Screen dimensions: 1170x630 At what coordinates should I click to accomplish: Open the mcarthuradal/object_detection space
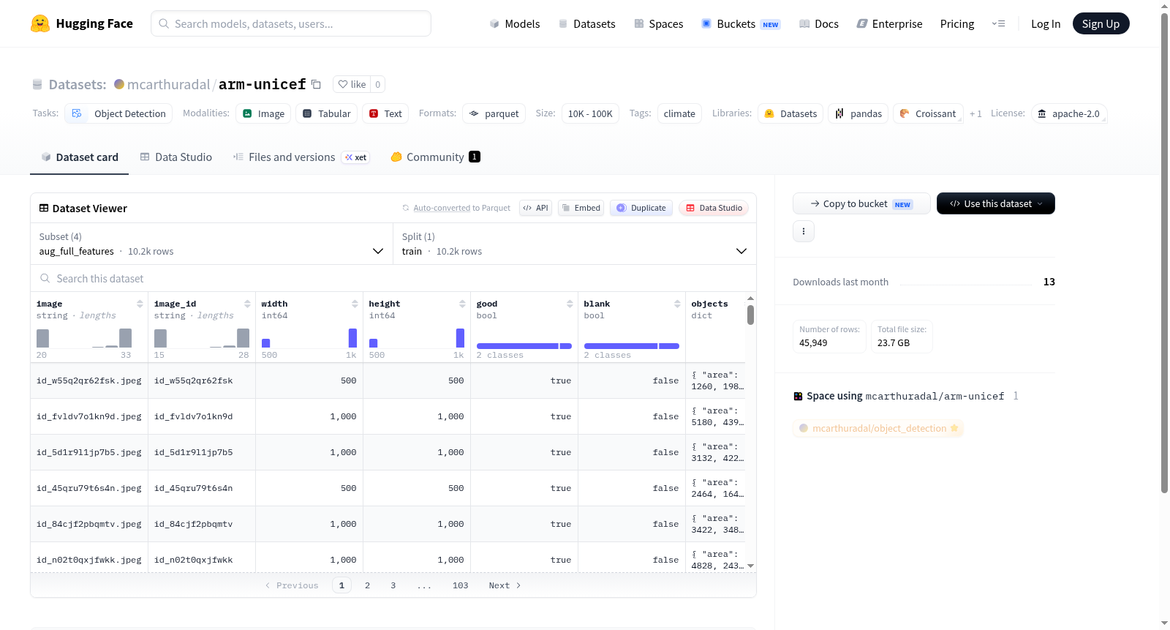(878, 428)
